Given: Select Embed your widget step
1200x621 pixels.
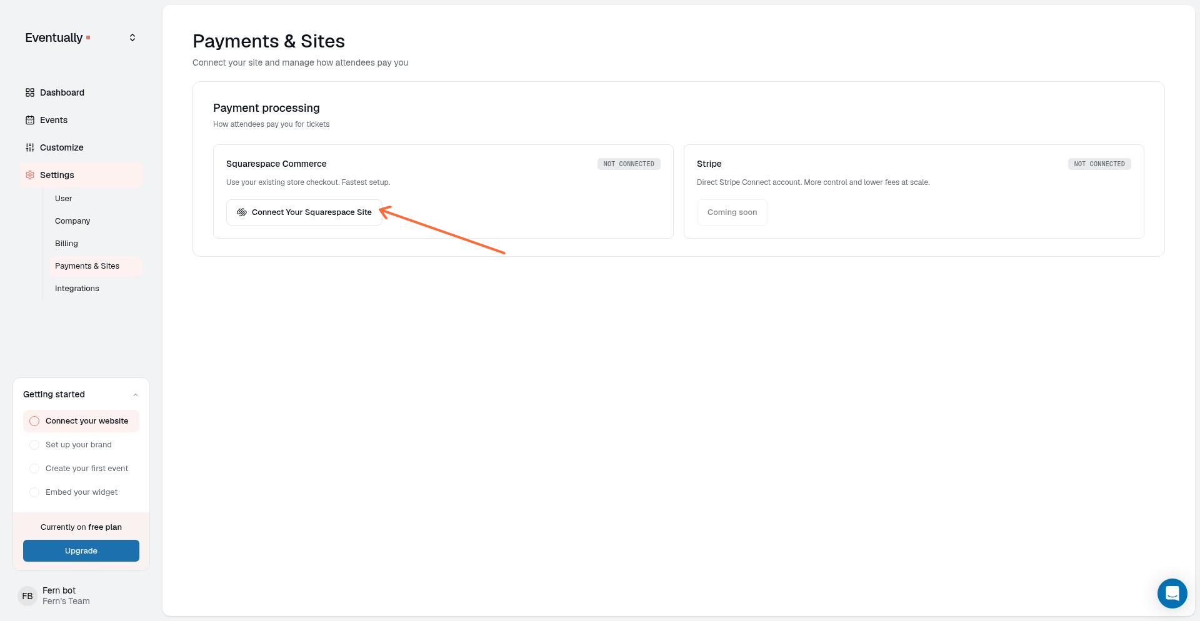Looking at the screenshot, I should coord(81,492).
